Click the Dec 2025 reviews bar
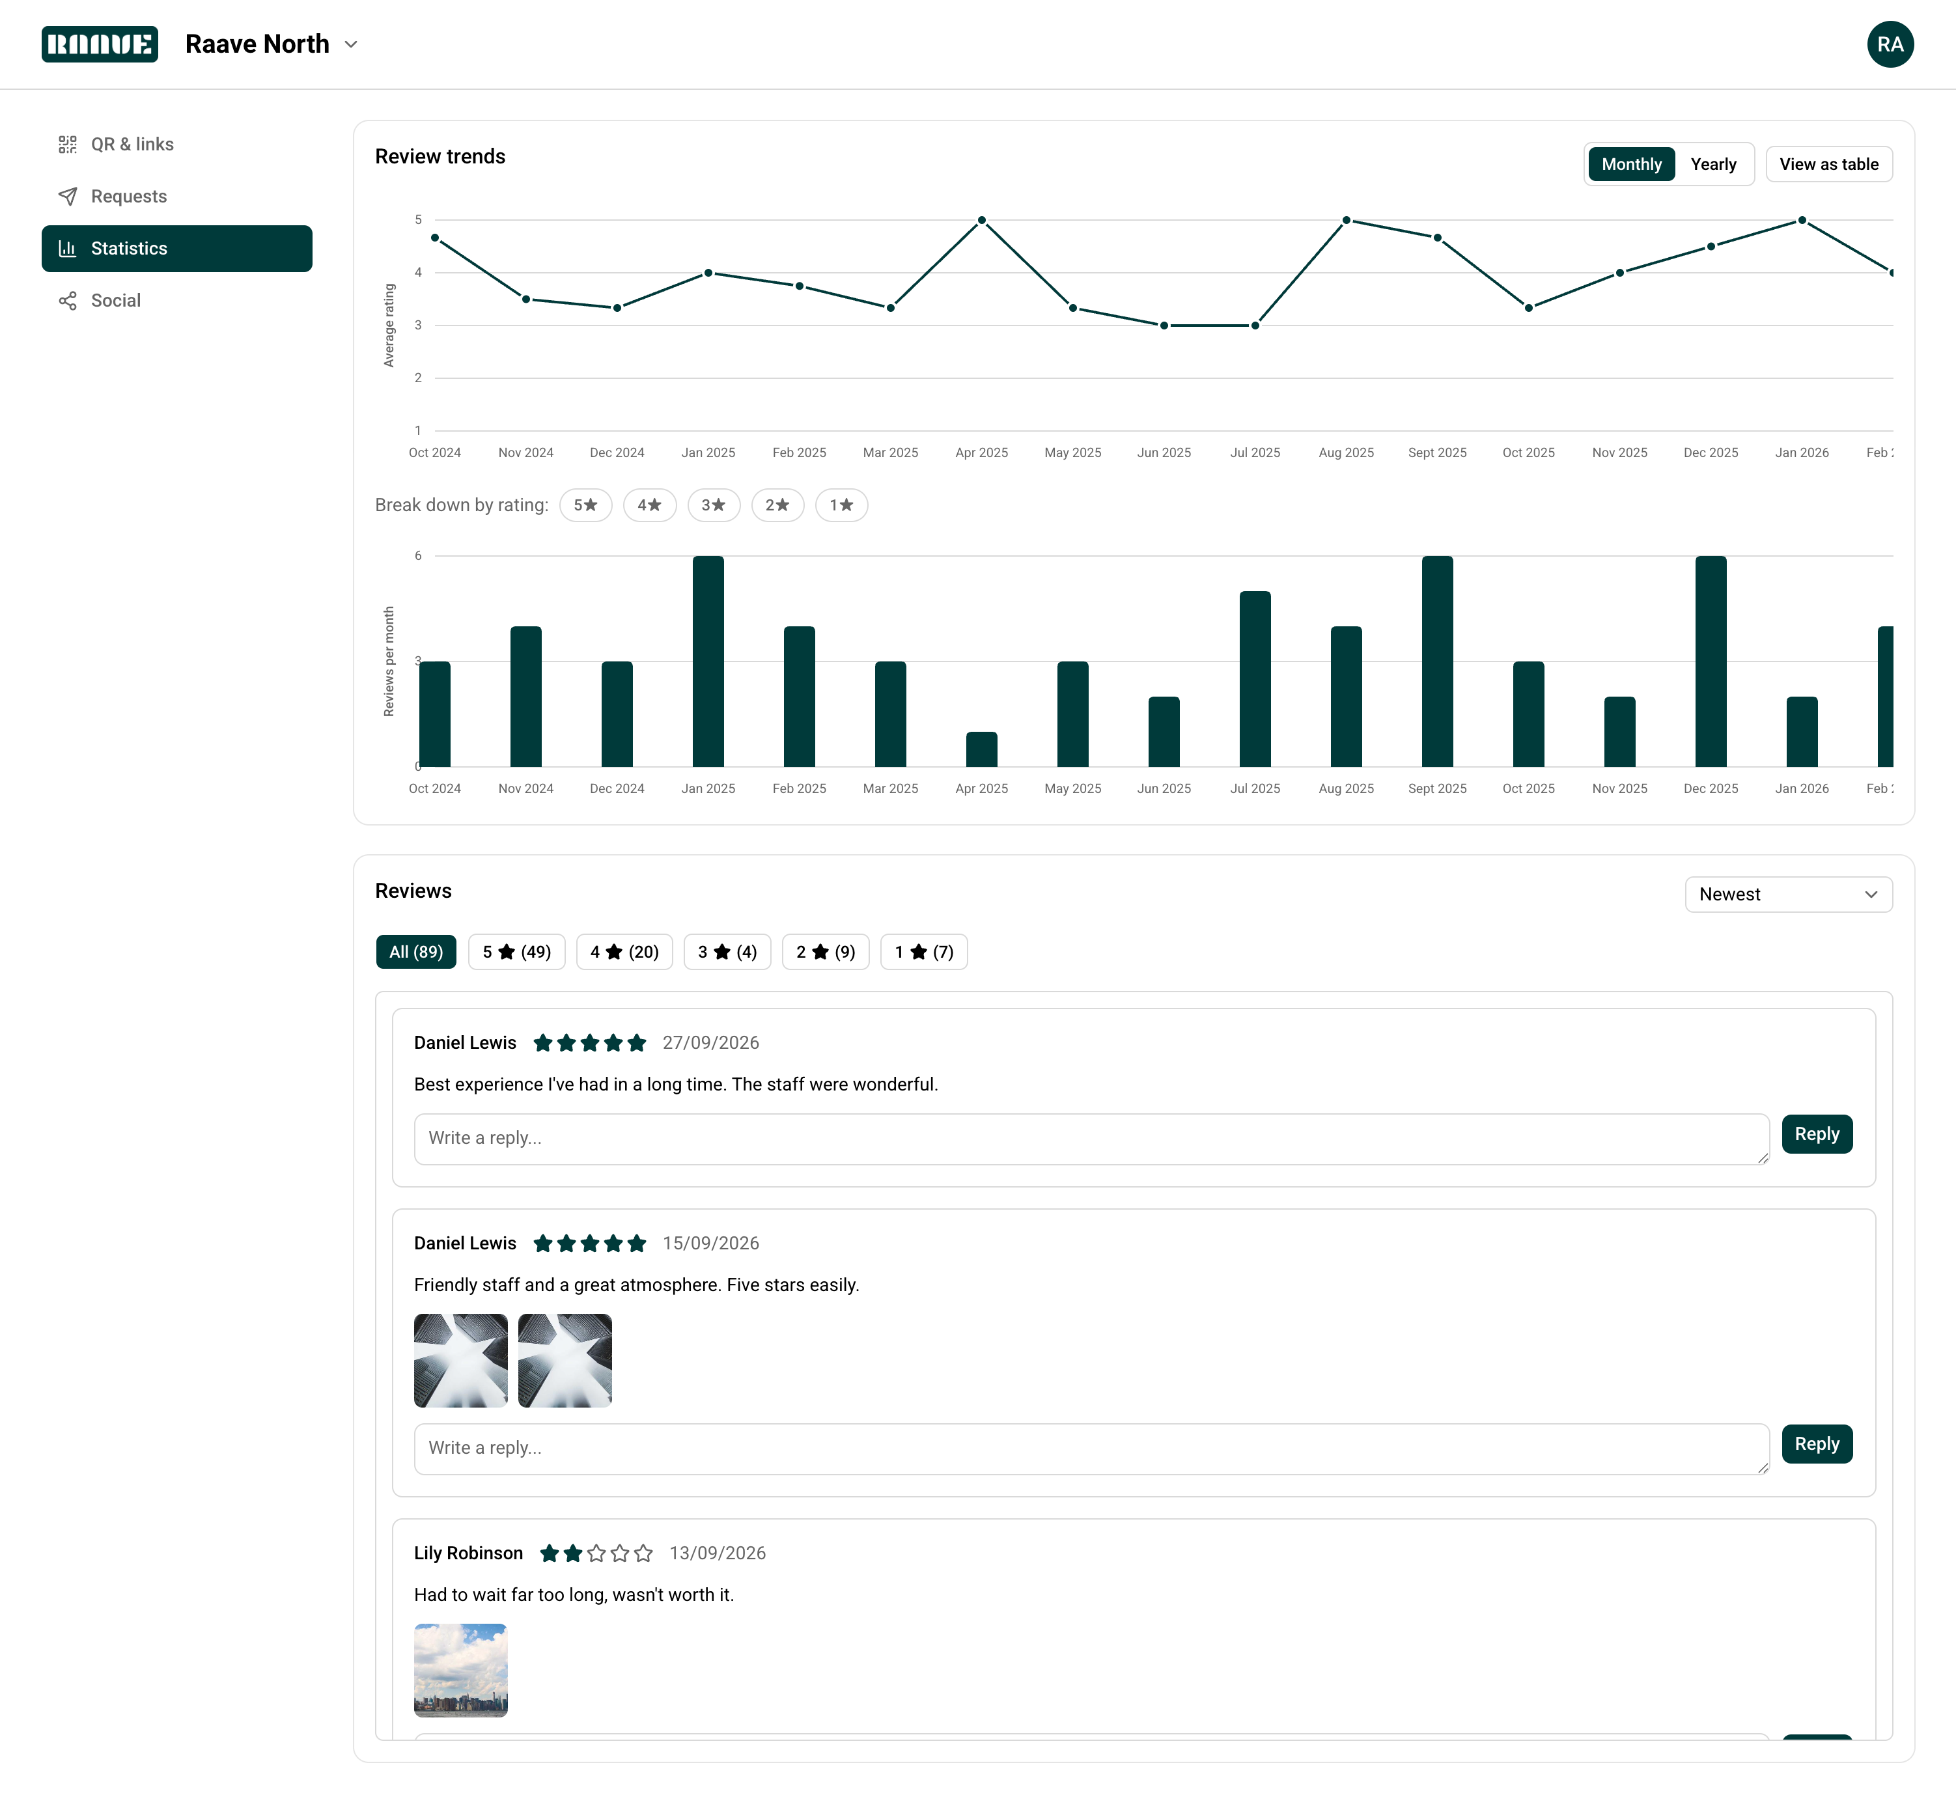The image size is (1956, 1793). (1711, 661)
